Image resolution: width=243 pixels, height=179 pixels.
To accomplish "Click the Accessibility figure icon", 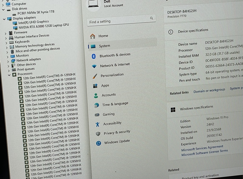I will point(97,124).
